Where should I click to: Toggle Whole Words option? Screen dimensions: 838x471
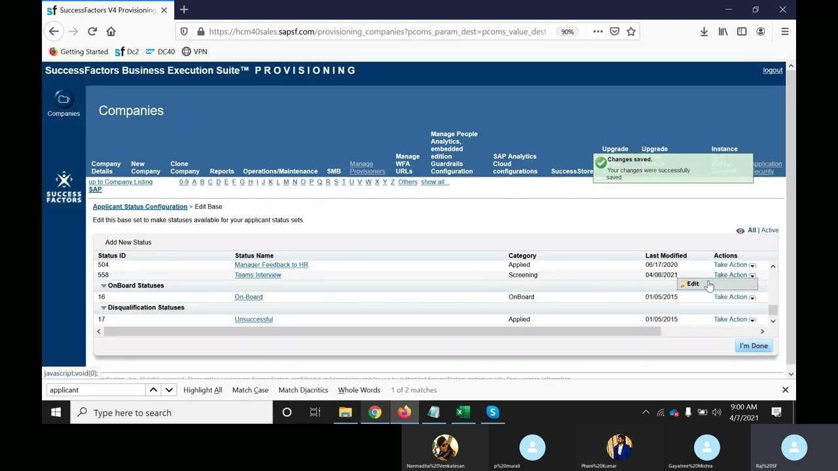[x=359, y=390]
